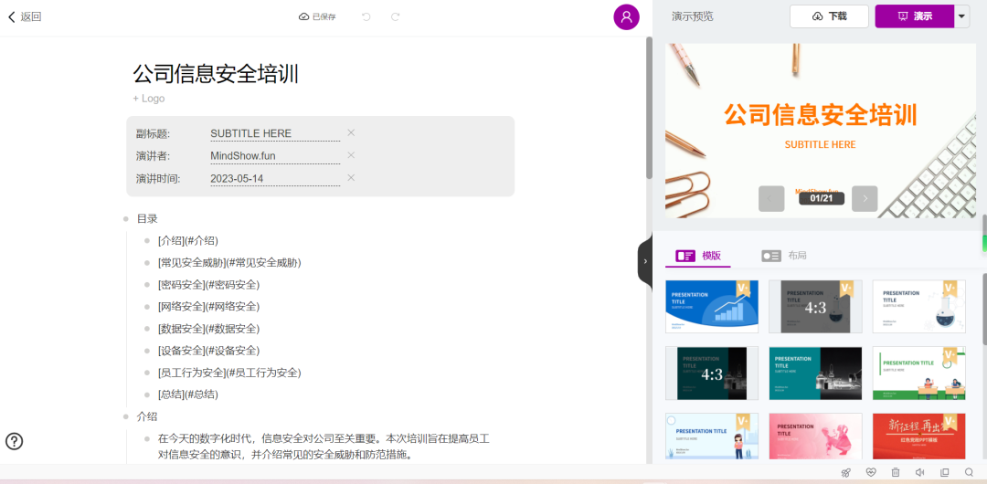This screenshot has width=987, height=484.
Task: Click the [网络安全] outline item
Action: pyautogui.click(x=209, y=307)
